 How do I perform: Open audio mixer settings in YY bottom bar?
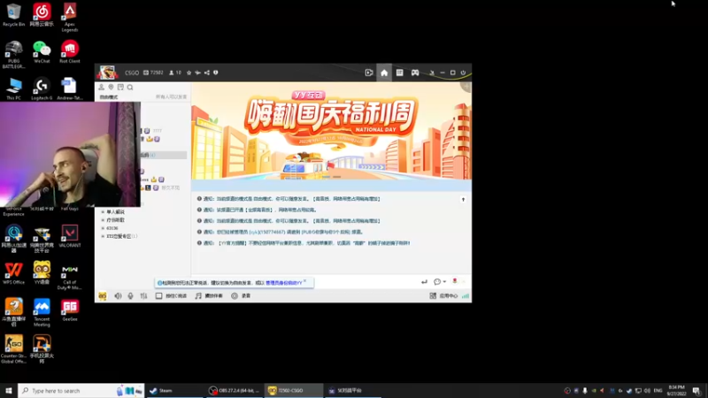pyautogui.click(x=143, y=296)
